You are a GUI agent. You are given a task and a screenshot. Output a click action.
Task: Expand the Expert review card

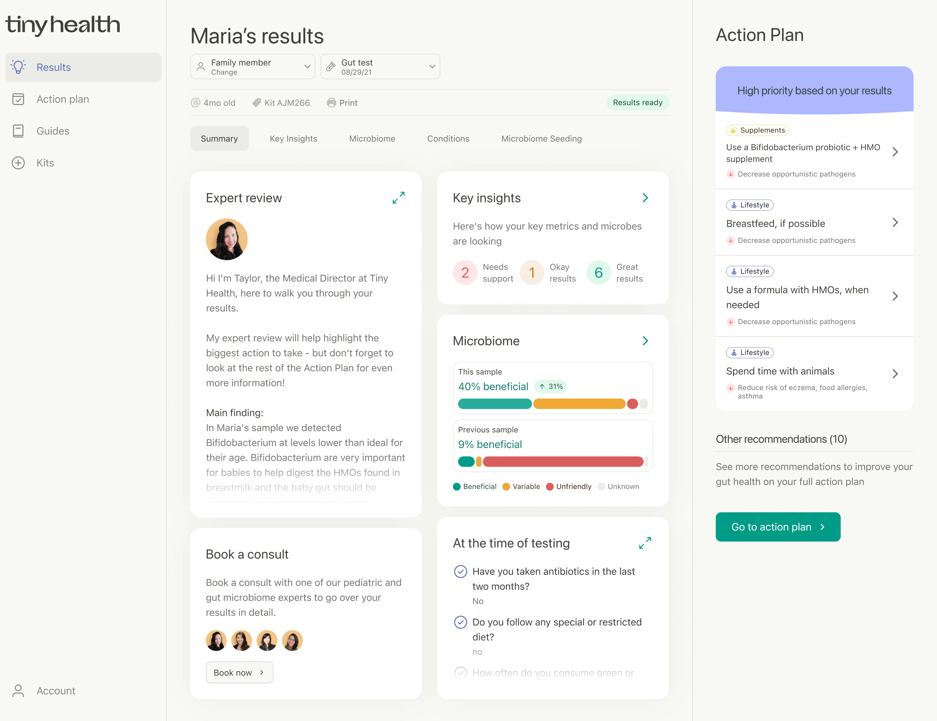pos(399,198)
